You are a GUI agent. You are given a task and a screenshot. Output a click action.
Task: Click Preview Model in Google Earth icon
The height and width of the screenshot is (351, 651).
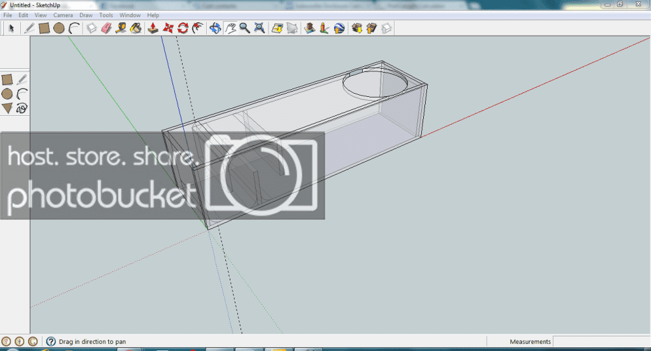(x=339, y=28)
